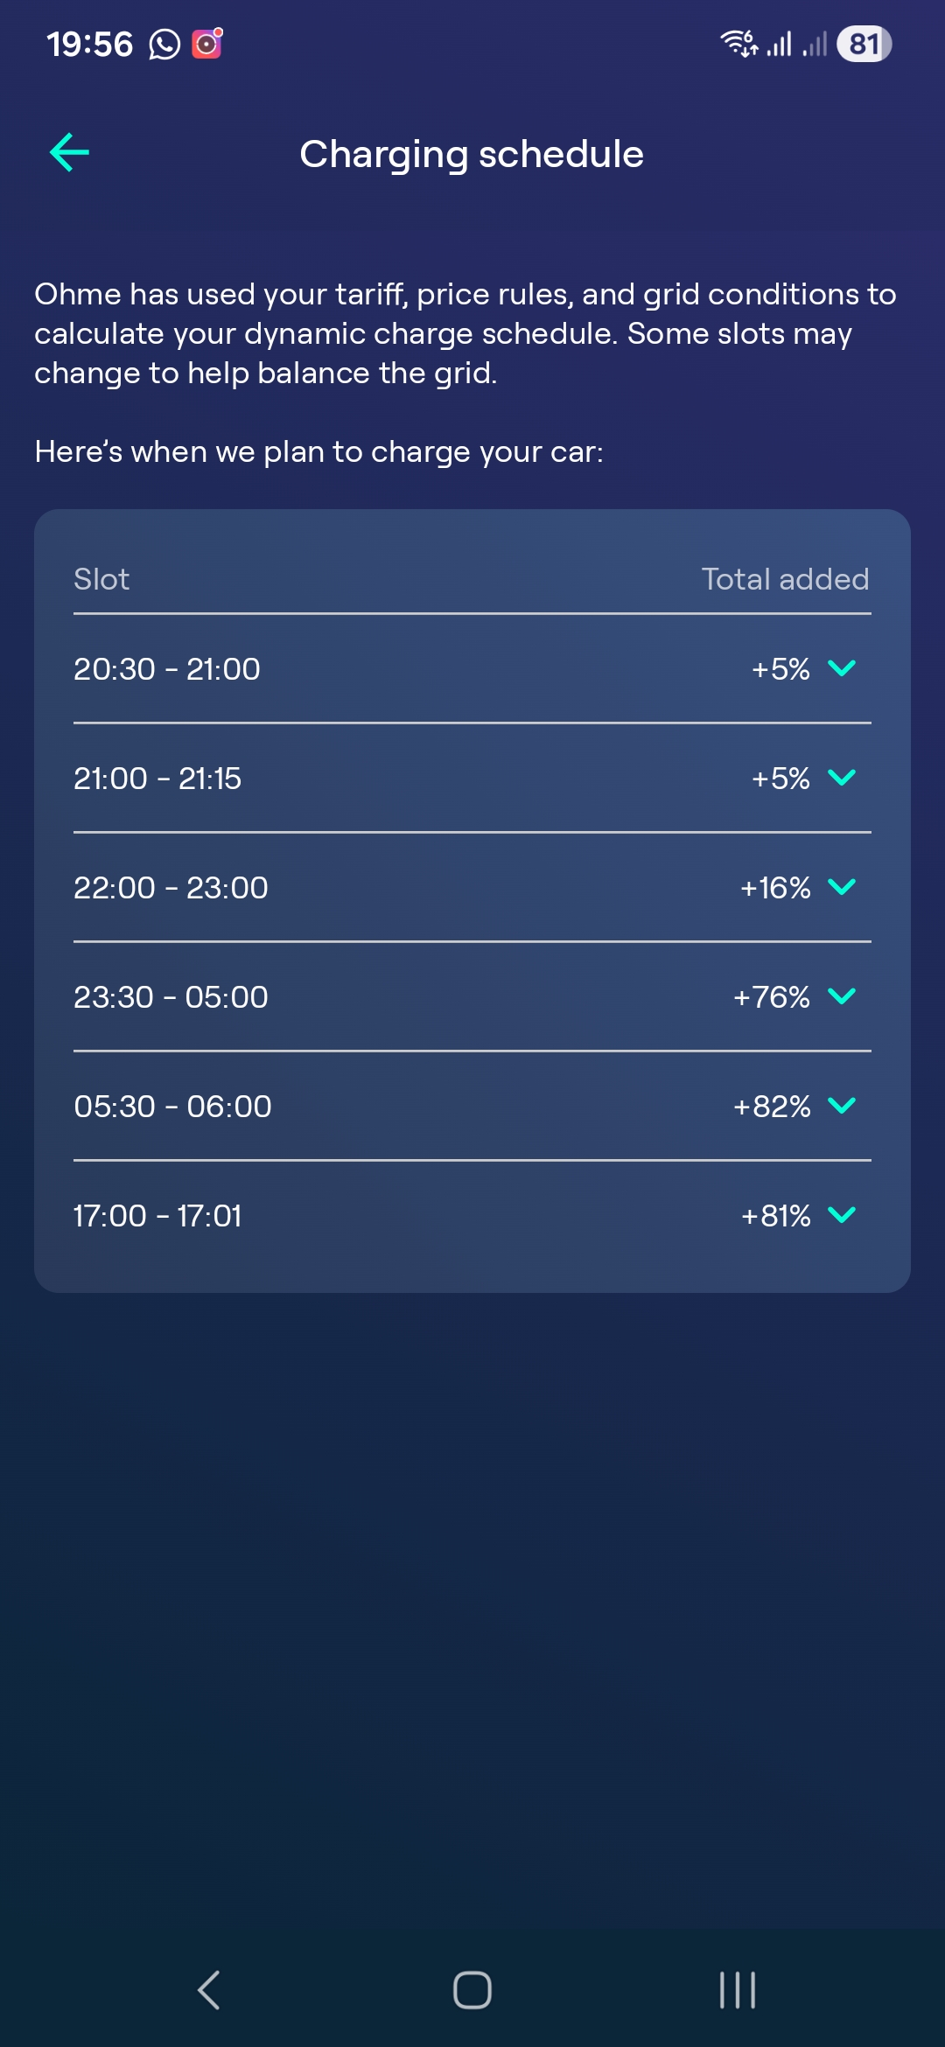Open WhatsApp notification icon in status bar
Viewport: 945px width, 2047px height.
point(164,44)
